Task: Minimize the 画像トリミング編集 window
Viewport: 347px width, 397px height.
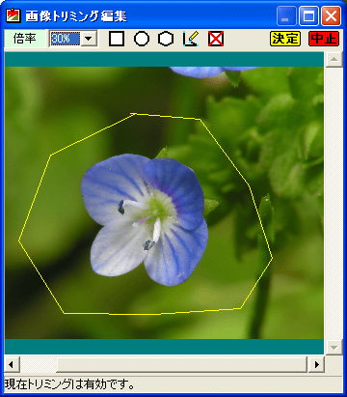Action: click(x=286, y=16)
